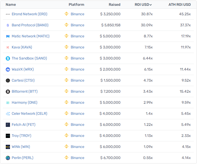Click the Matic Network logo icon

click(8, 36)
